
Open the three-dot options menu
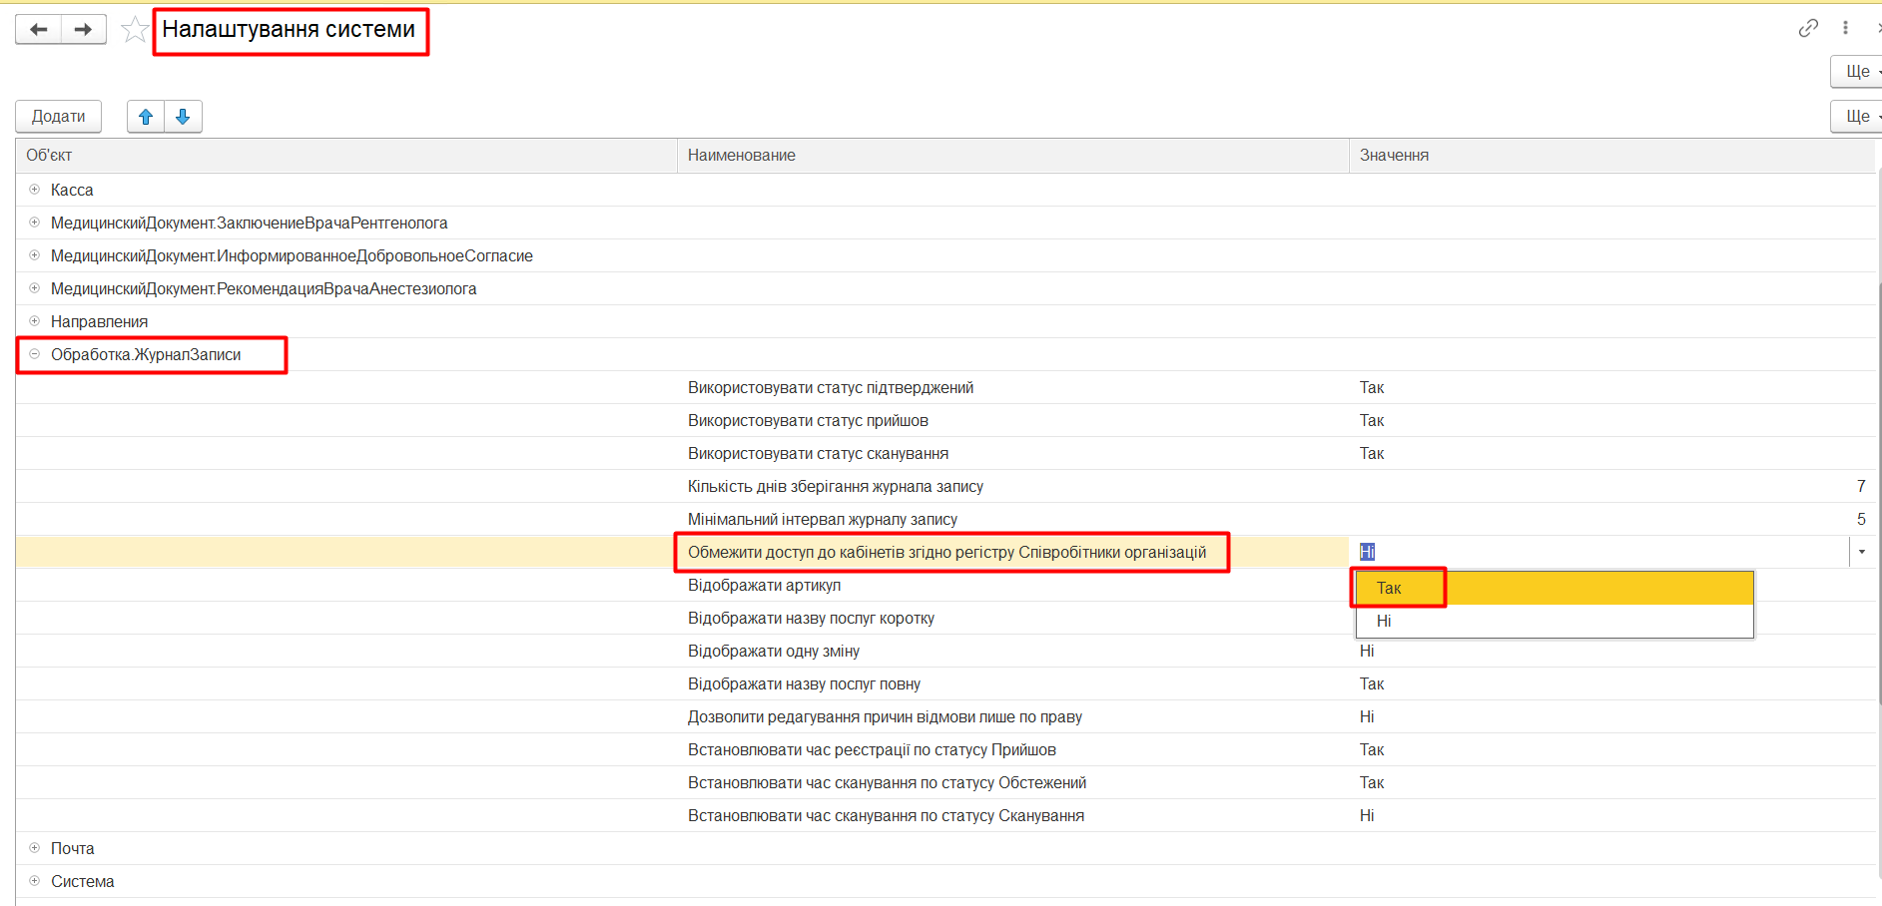1845,28
